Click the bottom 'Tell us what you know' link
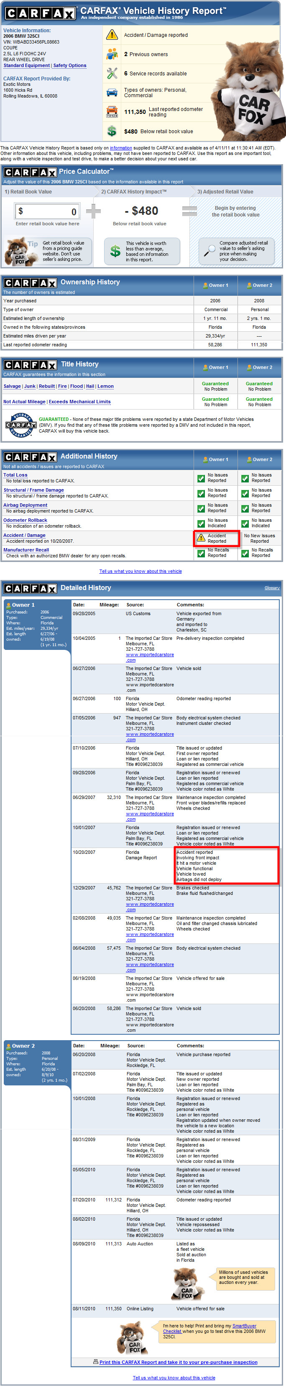The image size is (286, 1389). (174, 1378)
